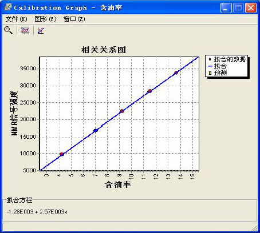The width and height of the screenshot is (260, 233).
Task: Open the 文件 menu
Action: (x=16, y=19)
